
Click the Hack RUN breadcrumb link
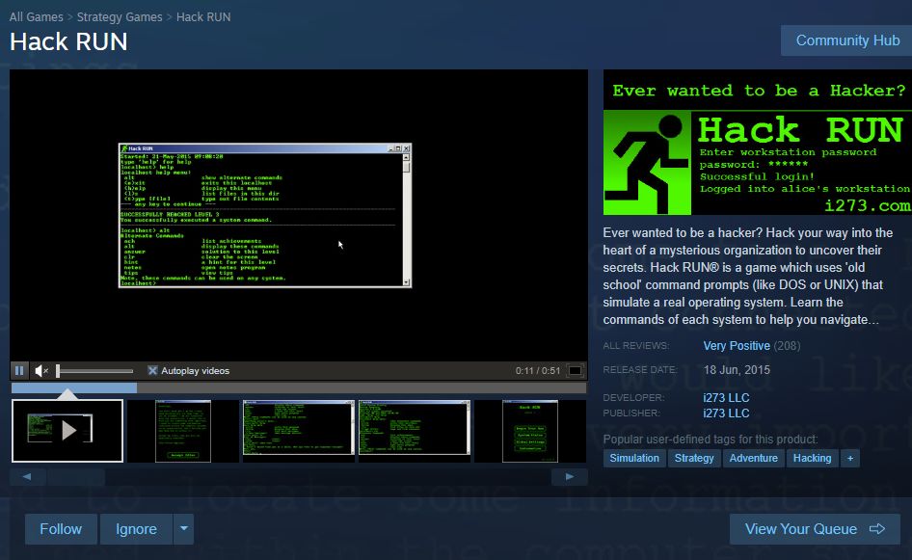tap(203, 16)
